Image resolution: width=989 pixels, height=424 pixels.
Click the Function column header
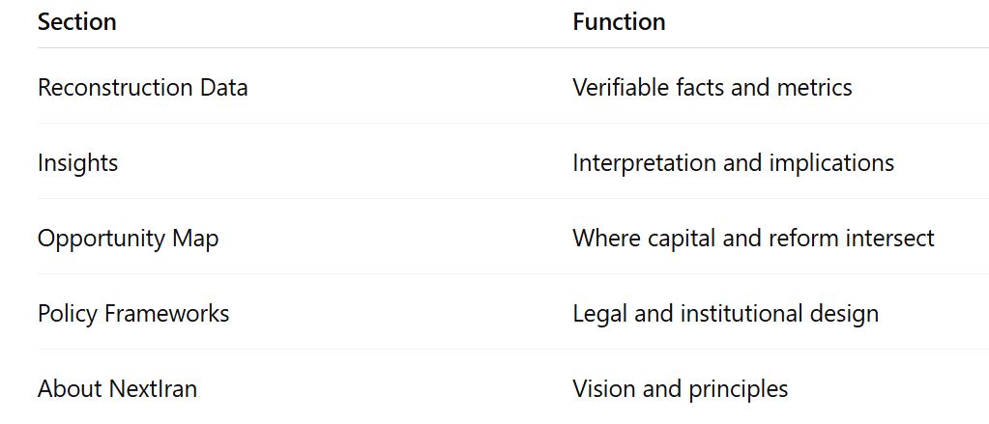[x=619, y=22]
